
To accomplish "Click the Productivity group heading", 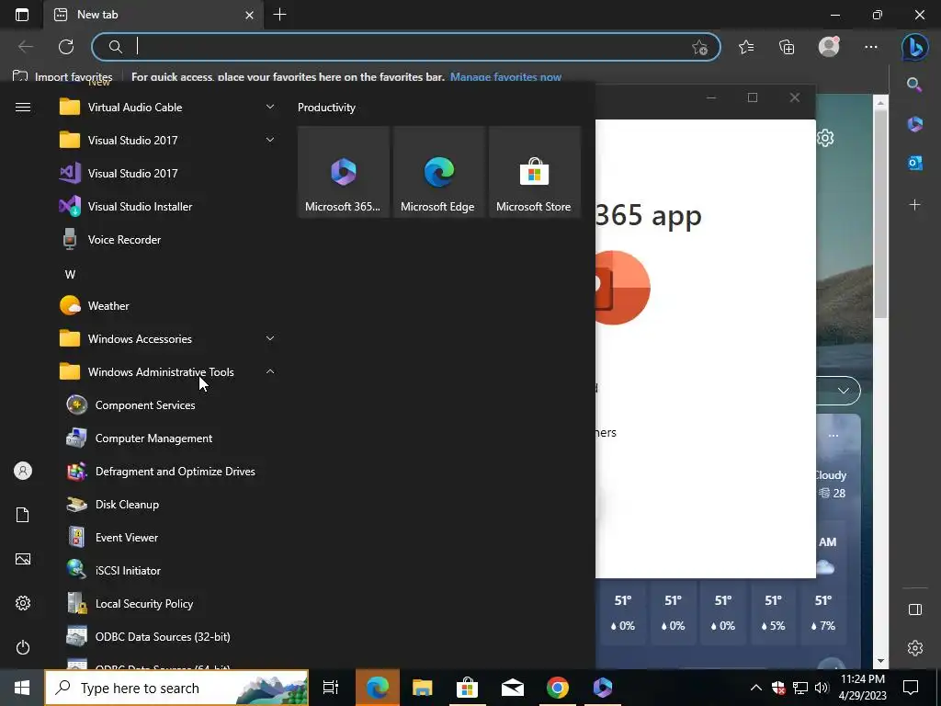I will pyautogui.click(x=326, y=108).
